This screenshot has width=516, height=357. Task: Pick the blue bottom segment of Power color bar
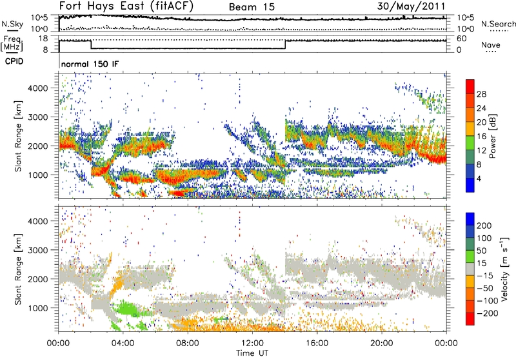coord(470,185)
